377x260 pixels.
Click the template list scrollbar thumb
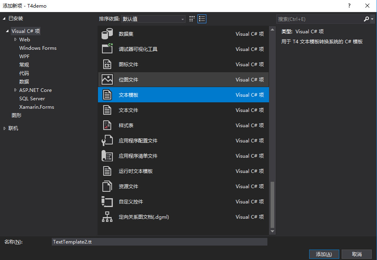pyautogui.click(x=272, y=205)
